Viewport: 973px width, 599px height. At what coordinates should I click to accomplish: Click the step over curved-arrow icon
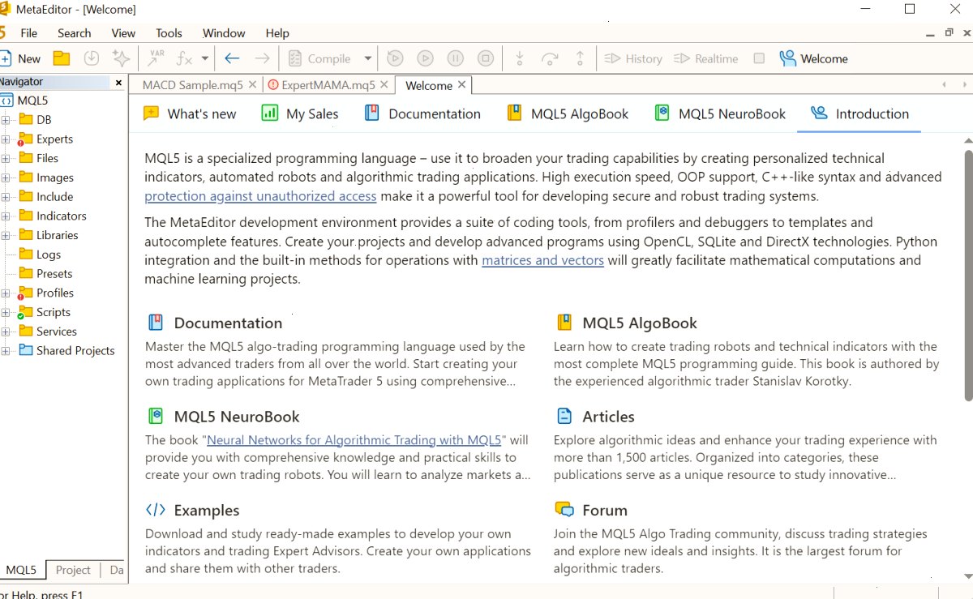coord(550,58)
